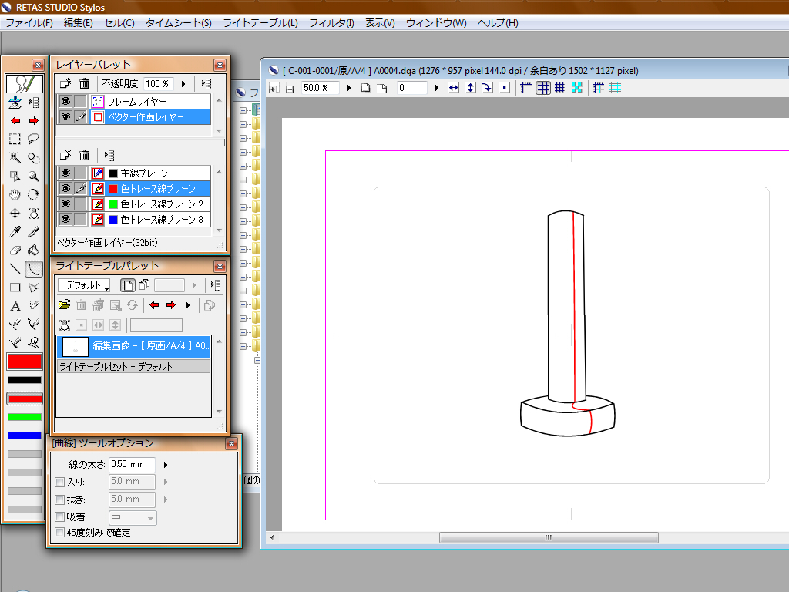Select the eyedropper tool
This screenshot has width=789, height=592.
coord(15,231)
